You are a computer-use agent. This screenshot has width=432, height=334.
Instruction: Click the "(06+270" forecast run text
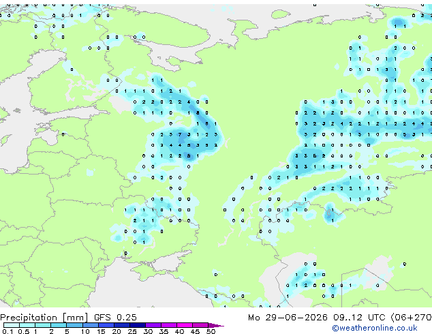pyautogui.click(x=411, y=318)
